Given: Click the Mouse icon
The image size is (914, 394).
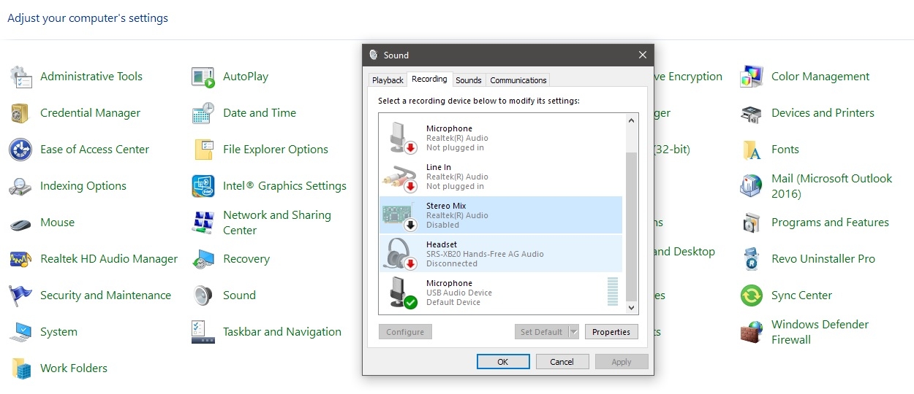Looking at the screenshot, I should tap(20, 223).
